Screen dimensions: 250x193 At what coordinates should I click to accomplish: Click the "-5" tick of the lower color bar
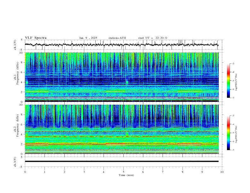click(233, 133)
